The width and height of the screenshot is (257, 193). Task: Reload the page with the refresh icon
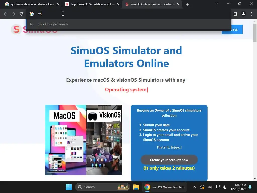pyautogui.click(x=22, y=14)
